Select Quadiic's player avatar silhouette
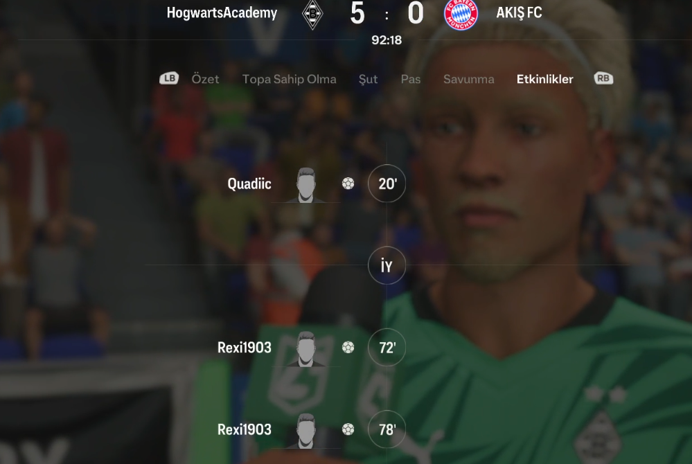 pyautogui.click(x=306, y=185)
